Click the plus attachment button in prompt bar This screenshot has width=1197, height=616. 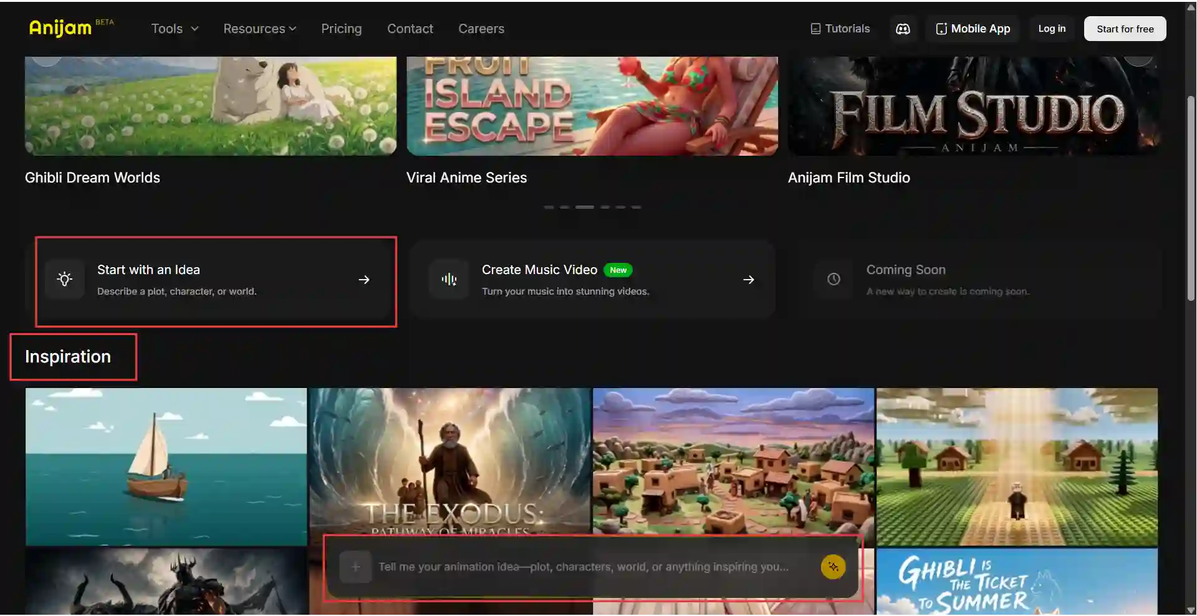(355, 567)
